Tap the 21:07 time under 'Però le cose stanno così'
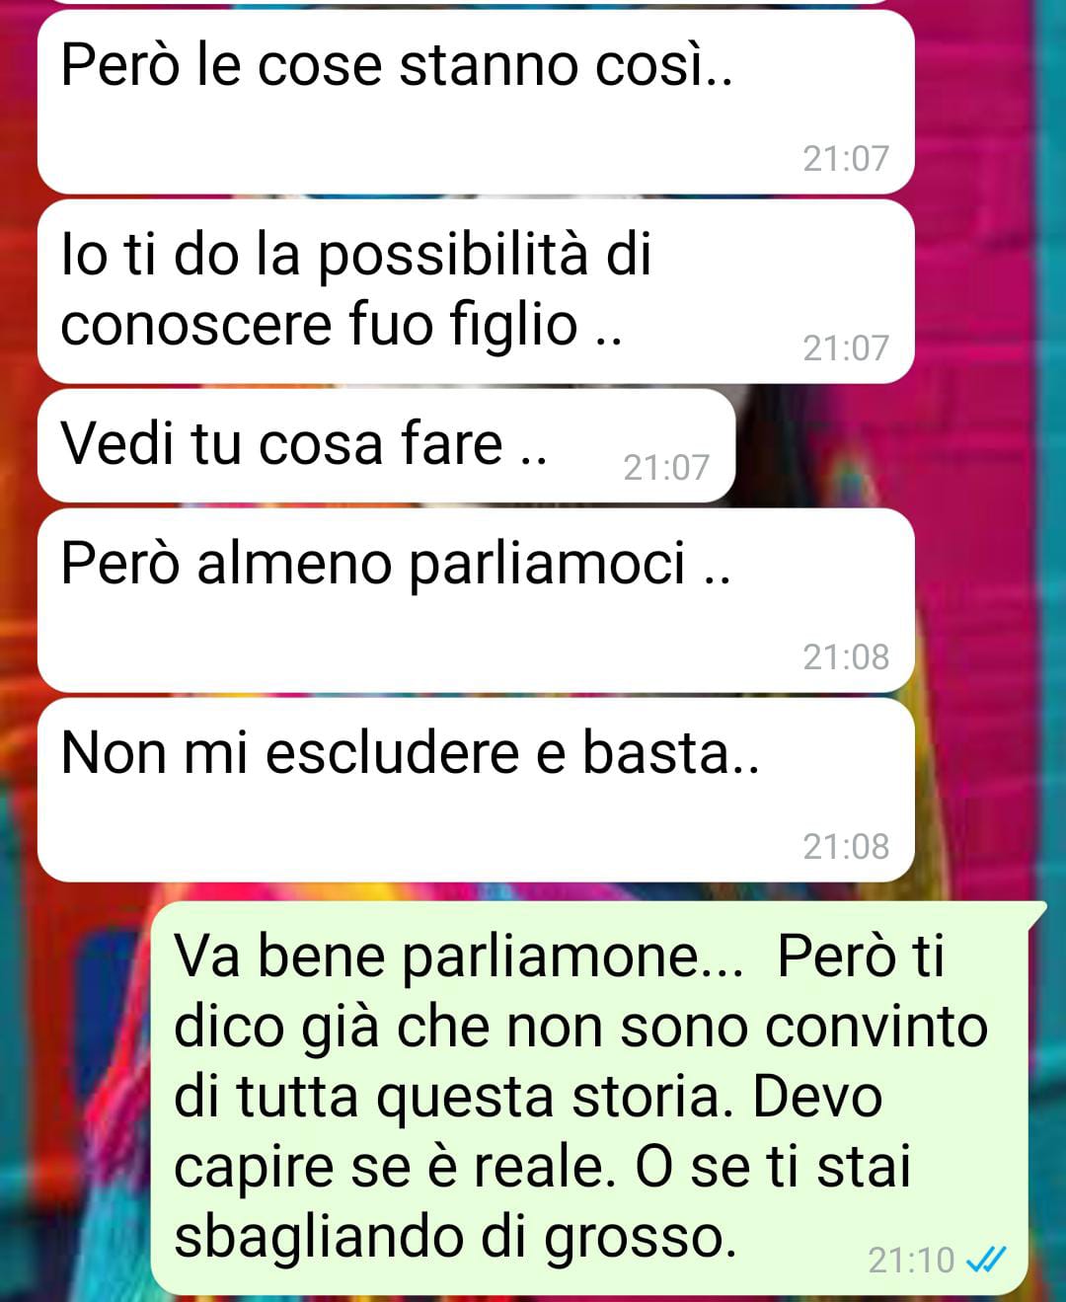 (846, 158)
